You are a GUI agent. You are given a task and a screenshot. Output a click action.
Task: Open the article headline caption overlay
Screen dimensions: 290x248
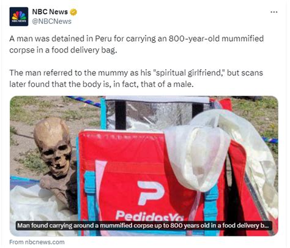click(144, 225)
